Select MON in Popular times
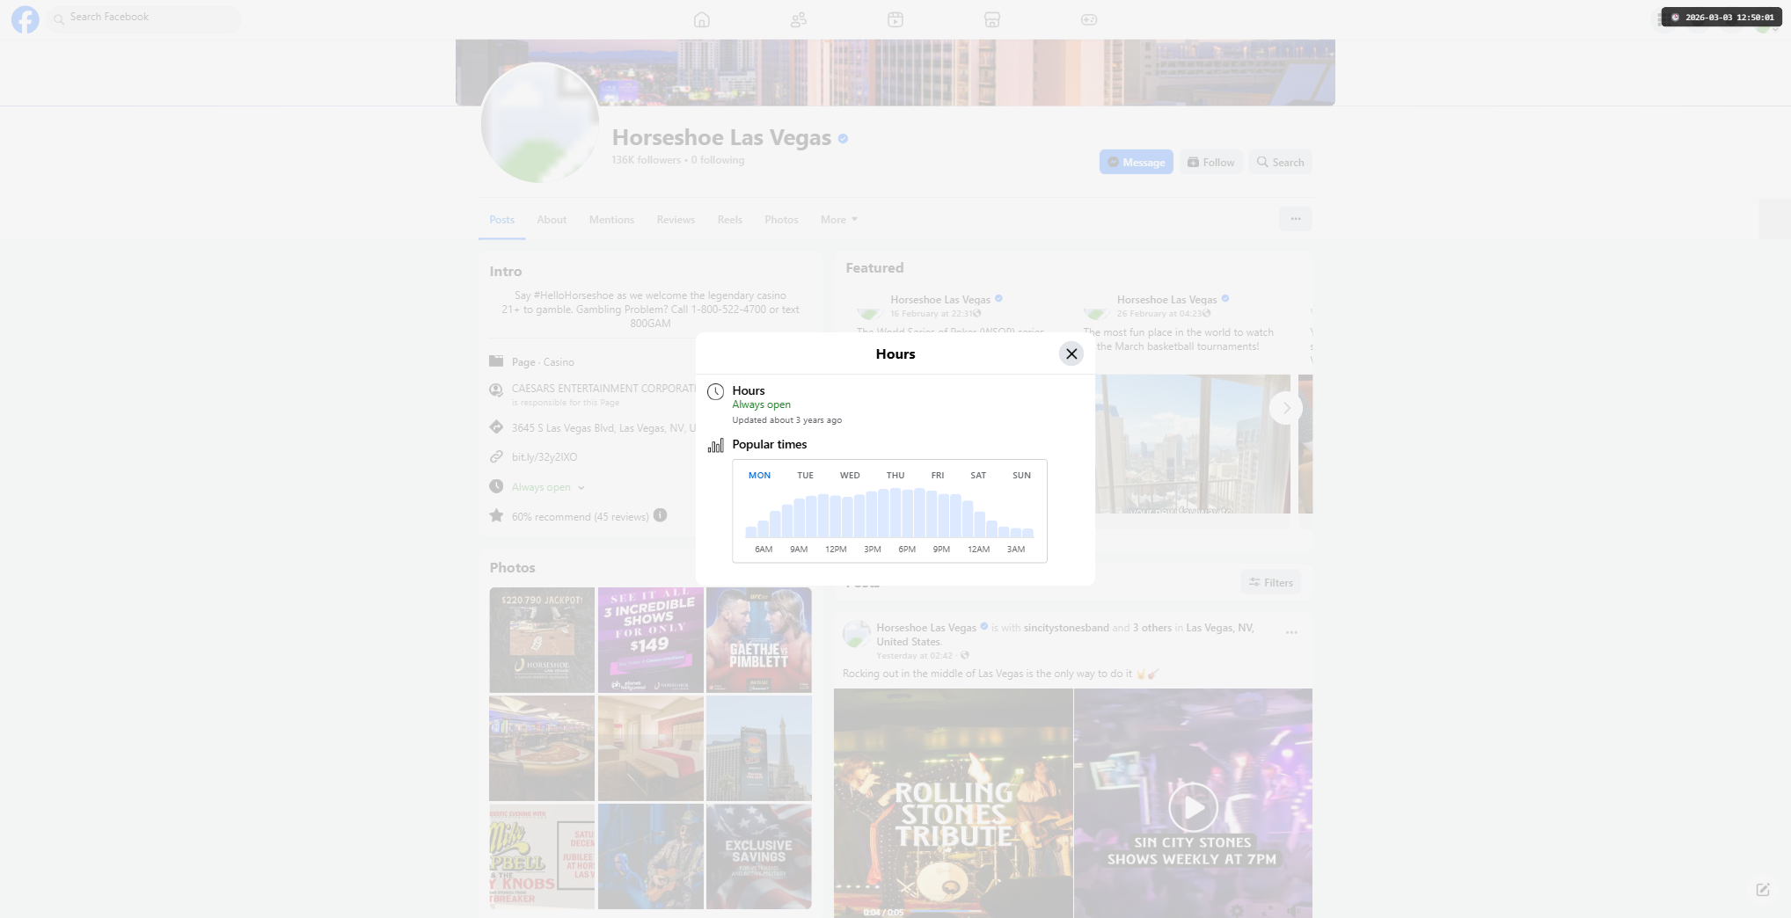Viewport: 1791px width, 918px height. [x=759, y=476]
